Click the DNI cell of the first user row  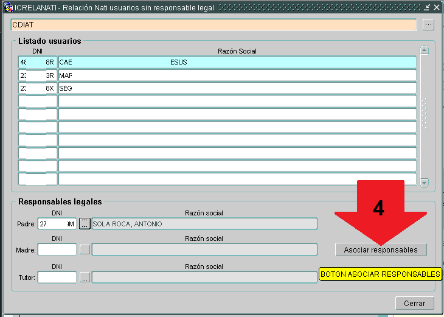[x=37, y=62]
